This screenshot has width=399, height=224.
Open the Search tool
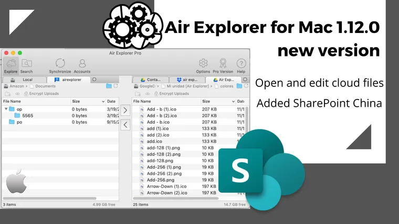click(x=26, y=66)
